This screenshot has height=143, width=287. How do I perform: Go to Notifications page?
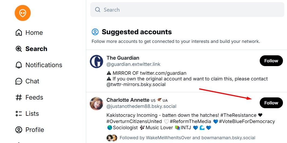coord(44,65)
